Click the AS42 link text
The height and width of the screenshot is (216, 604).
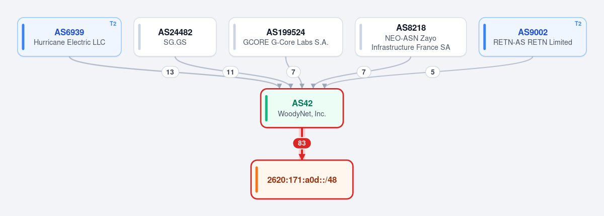(x=303, y=103)
